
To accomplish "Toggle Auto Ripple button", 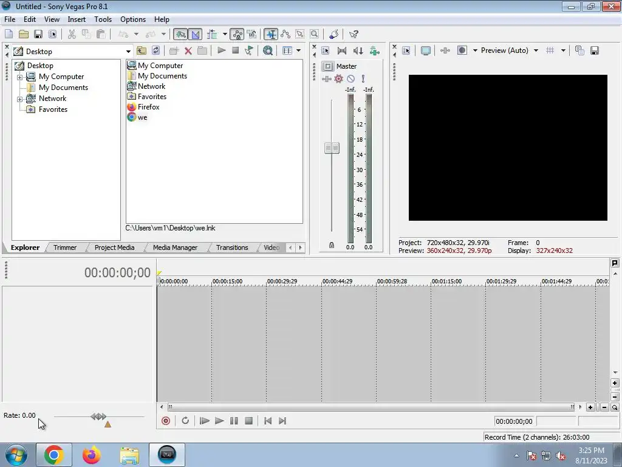I will (212, 34).
